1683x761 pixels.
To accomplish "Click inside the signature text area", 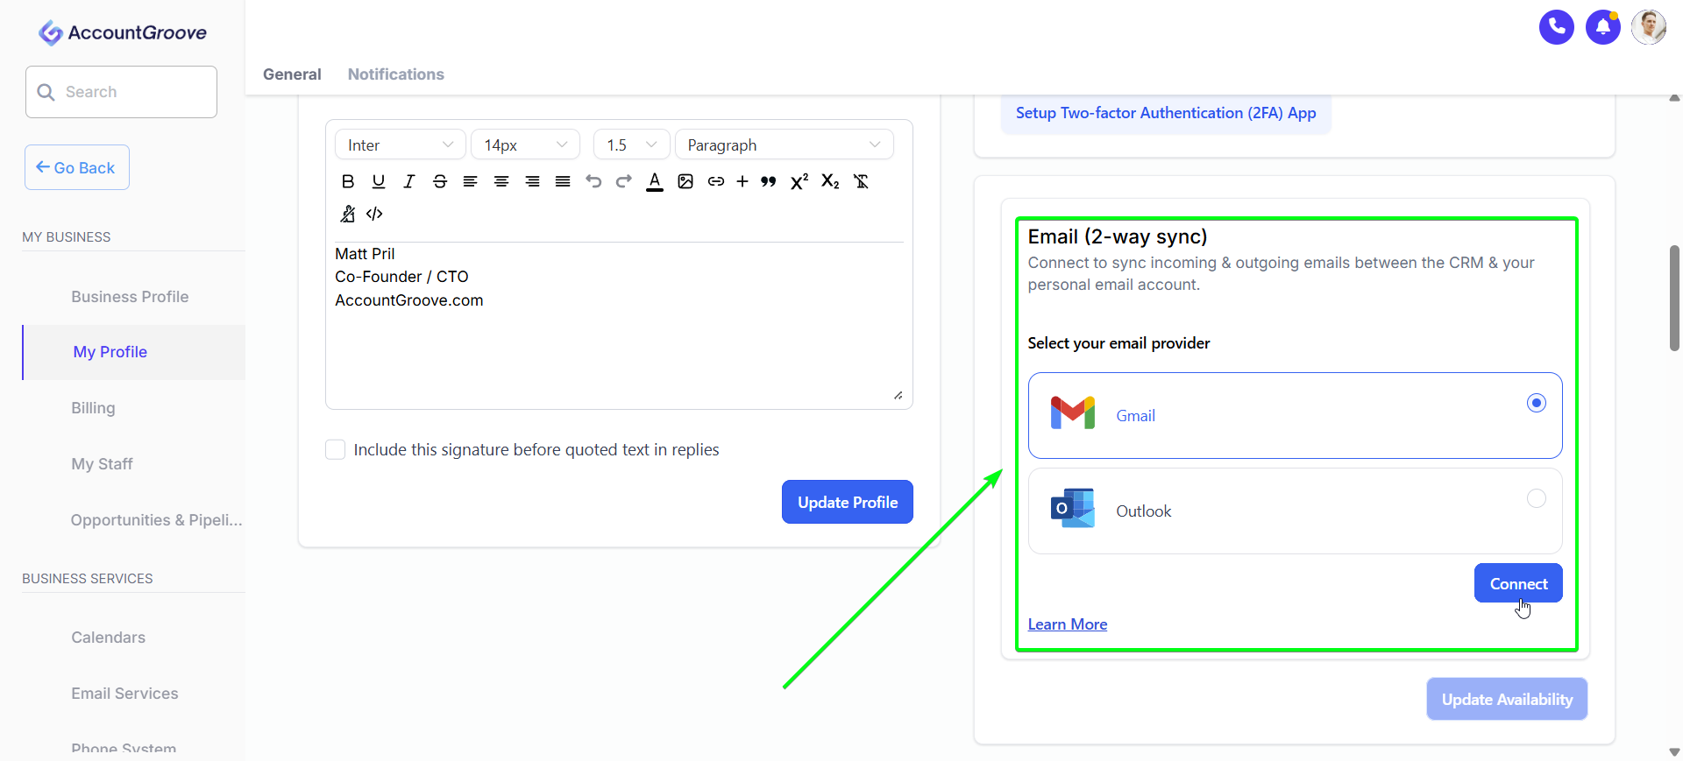I will point(619,326).
